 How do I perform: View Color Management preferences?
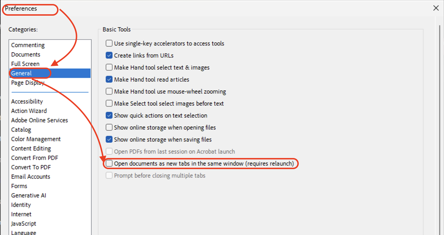36,139
